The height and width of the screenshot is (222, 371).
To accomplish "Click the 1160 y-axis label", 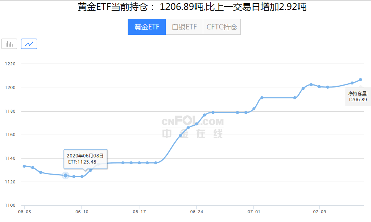I will [x=10, y=134].
